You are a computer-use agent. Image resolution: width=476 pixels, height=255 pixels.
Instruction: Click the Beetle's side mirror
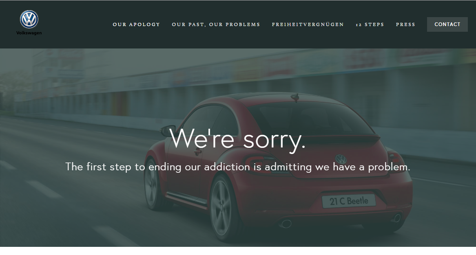[x=168, y=130]
